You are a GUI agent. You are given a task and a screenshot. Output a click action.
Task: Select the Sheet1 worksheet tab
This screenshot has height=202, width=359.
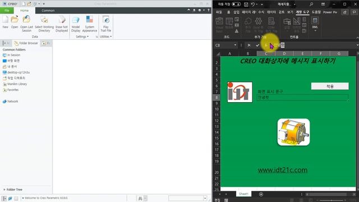tap(243, 194)
